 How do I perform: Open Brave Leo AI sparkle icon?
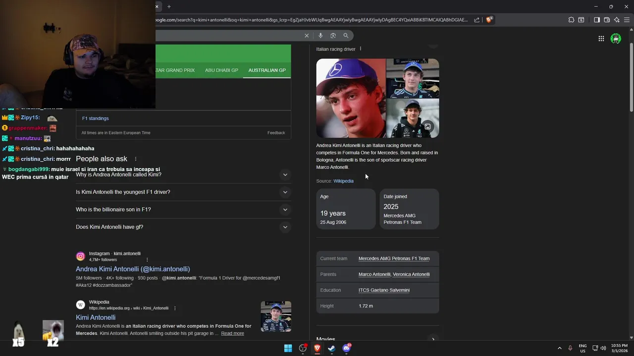click(x=617, y=20)
